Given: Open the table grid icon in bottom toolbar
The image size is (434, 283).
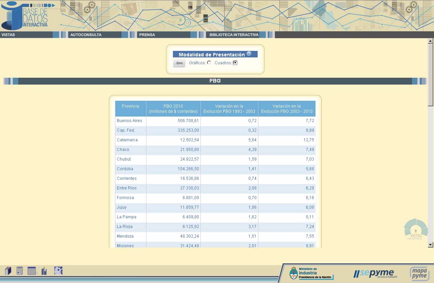Looking at the screenshot, I should click(x=31, y=271).
